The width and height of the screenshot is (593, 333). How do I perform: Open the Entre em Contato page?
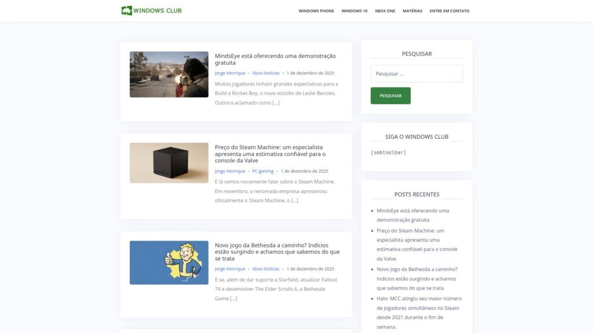(x=449, y=11)
